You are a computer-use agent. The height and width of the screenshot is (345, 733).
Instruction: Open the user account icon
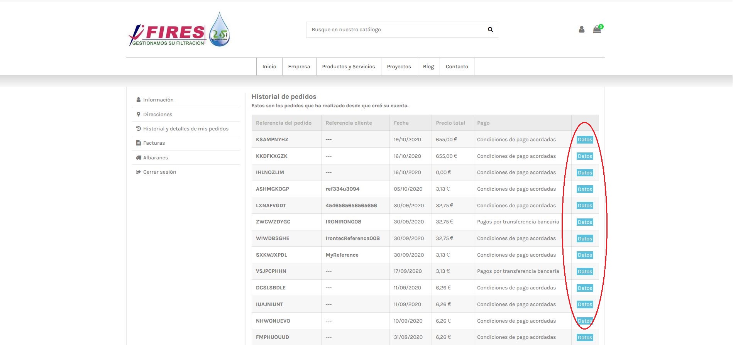click(x=581, y=29)
